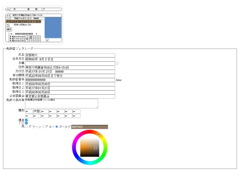This screenshot has height=180, width=240.
Task: Focus the 免許証番号 license number field
Action: click(x=70, y=80)
